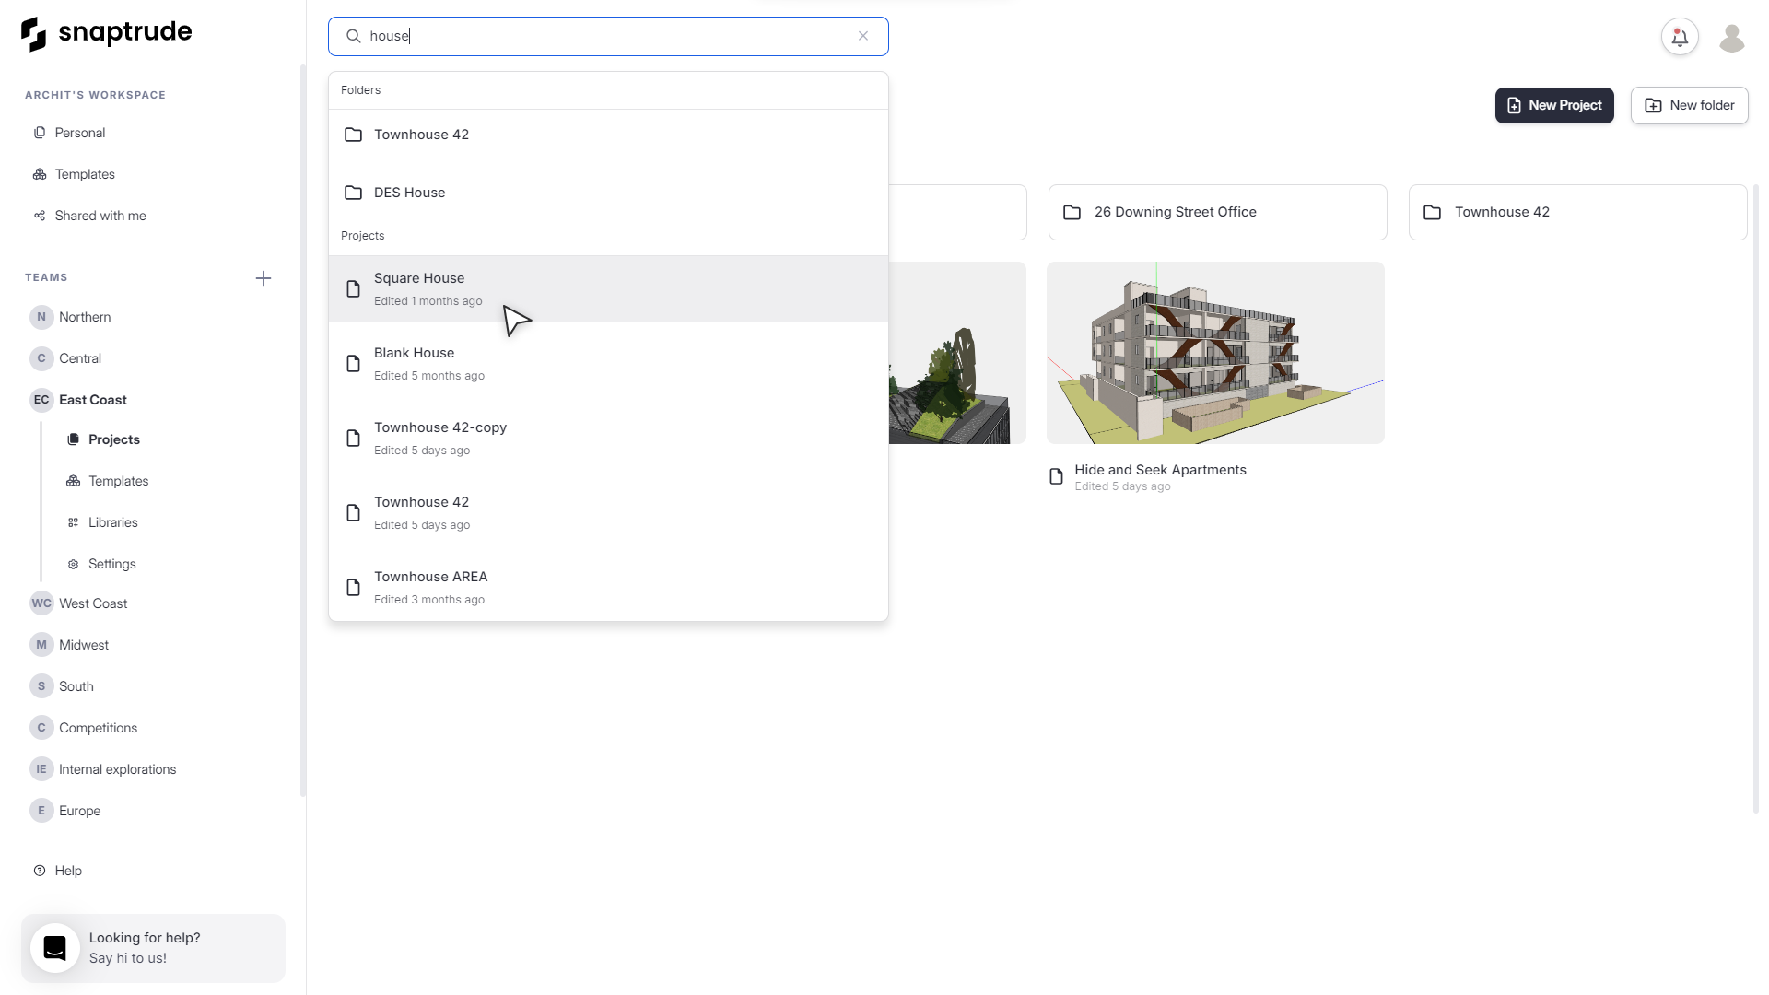Click the Settings gear icon

click(x=73, y=564)
